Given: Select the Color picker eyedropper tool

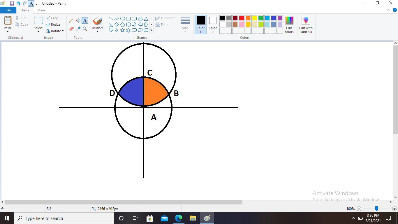Looking at the screenshot, I should pyautogui.click(x=78, y=29).
